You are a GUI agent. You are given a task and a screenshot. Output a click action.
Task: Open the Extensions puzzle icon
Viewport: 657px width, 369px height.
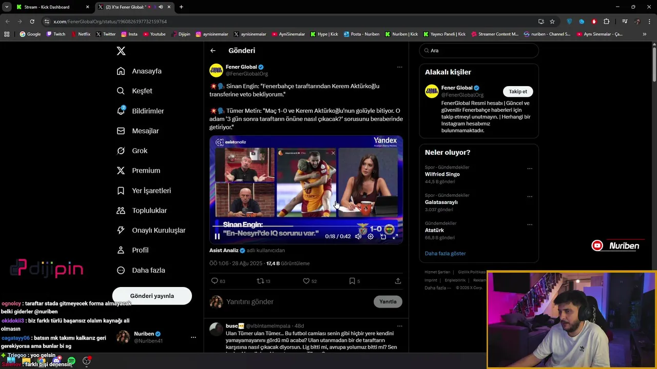(606, 22)
